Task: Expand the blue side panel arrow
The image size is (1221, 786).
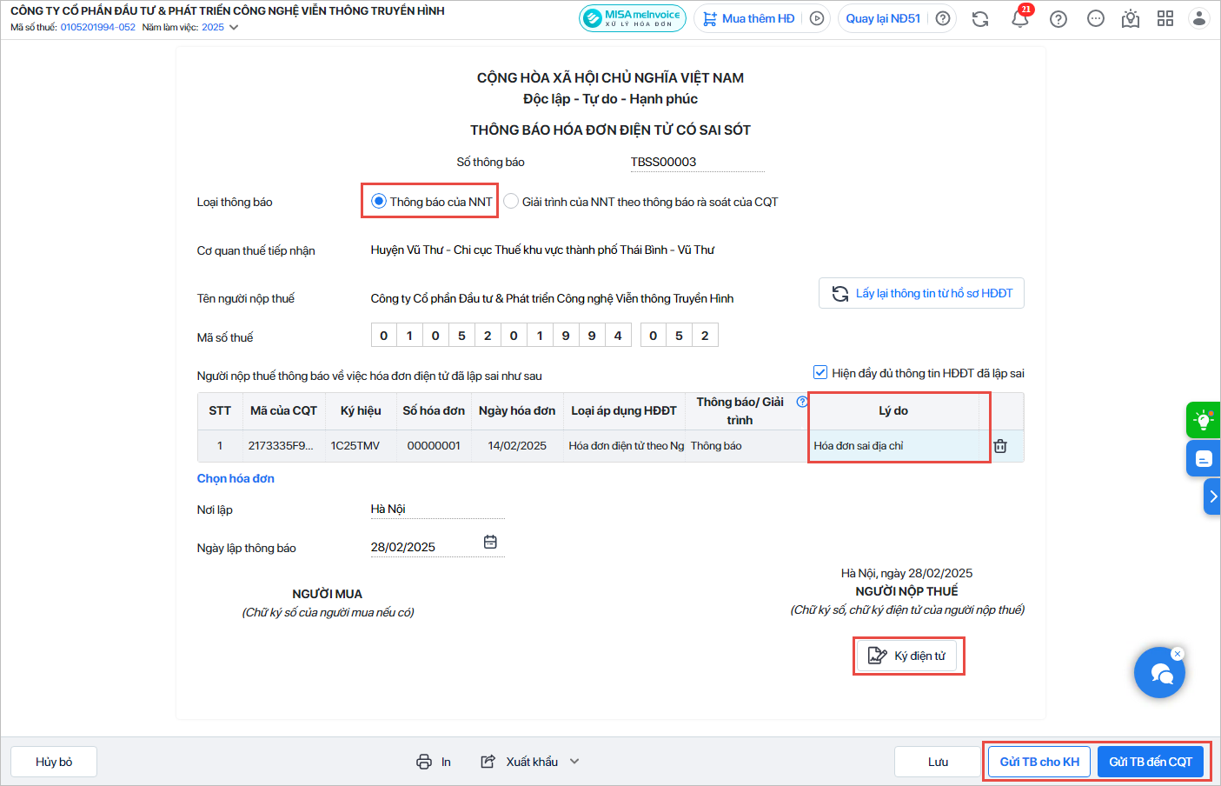Action: [1212, 496]
